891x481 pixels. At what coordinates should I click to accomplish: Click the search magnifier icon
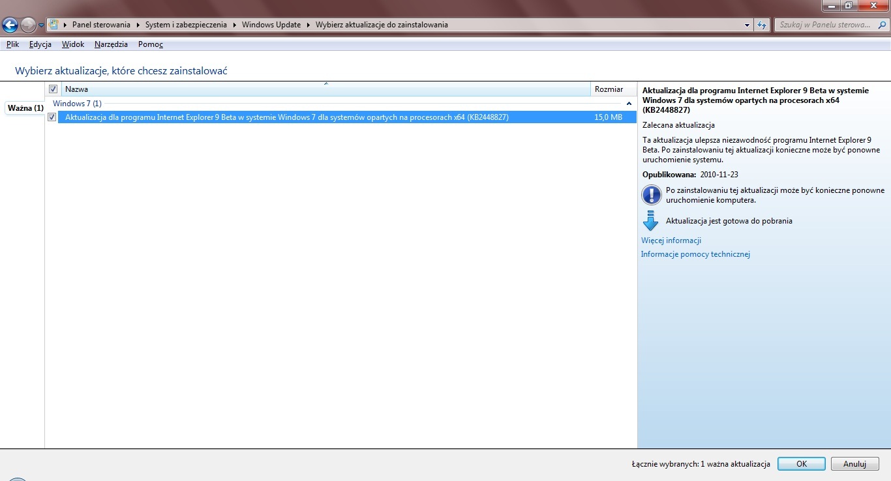(882, 25)
